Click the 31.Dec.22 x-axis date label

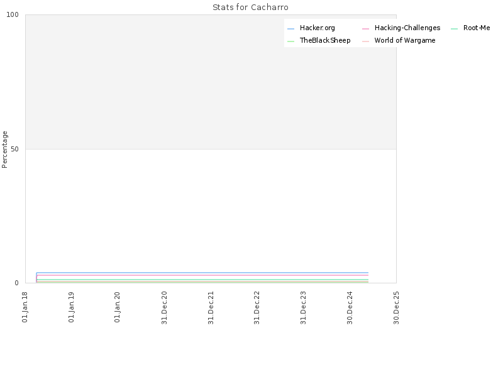click(257, 308)
